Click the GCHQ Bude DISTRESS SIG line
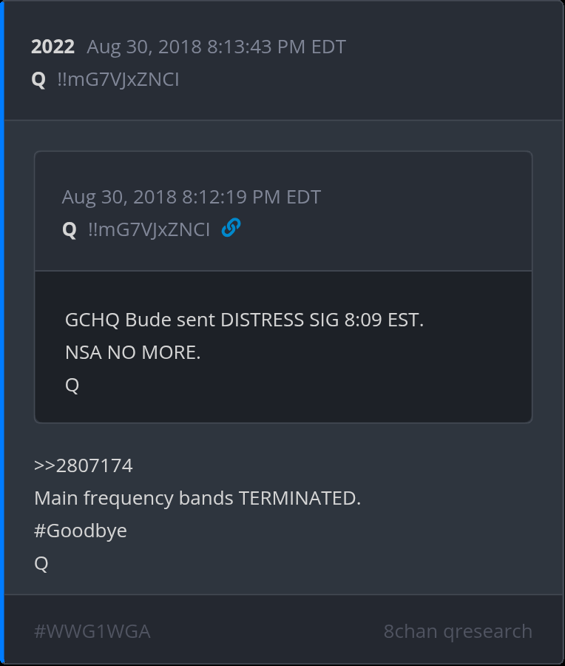The width and height of the screenshot is (565, 666). point(244,320)
